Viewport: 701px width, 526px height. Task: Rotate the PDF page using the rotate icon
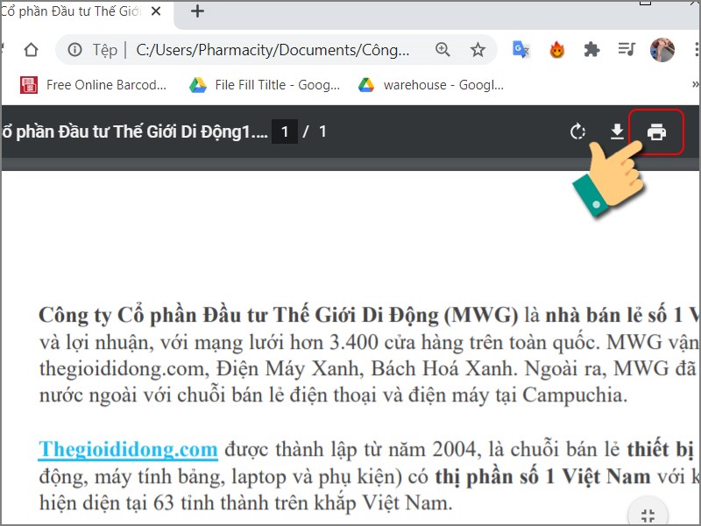(578, 131)
